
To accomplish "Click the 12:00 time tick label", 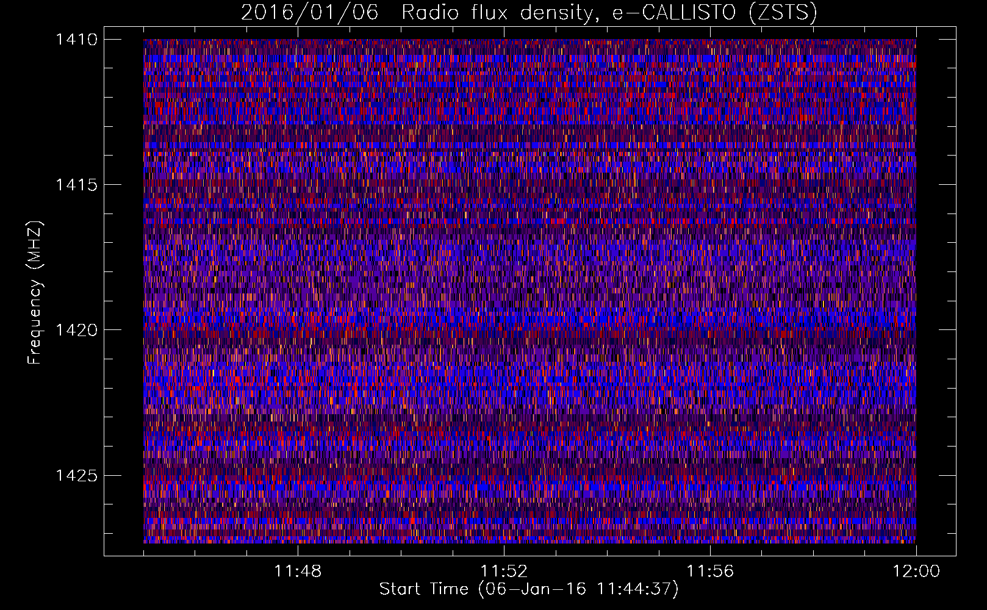I will [x=916, y=572].
